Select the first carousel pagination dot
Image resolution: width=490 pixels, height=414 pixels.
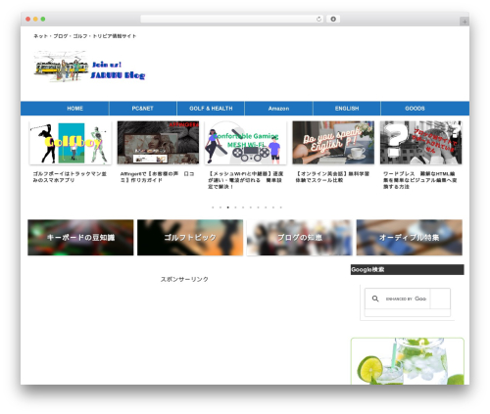(x=213, y=207)
